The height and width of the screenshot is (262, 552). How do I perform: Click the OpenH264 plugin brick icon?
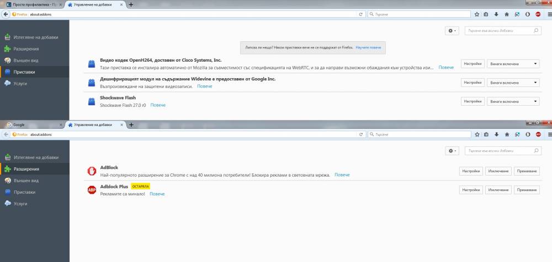click(92, 64)
